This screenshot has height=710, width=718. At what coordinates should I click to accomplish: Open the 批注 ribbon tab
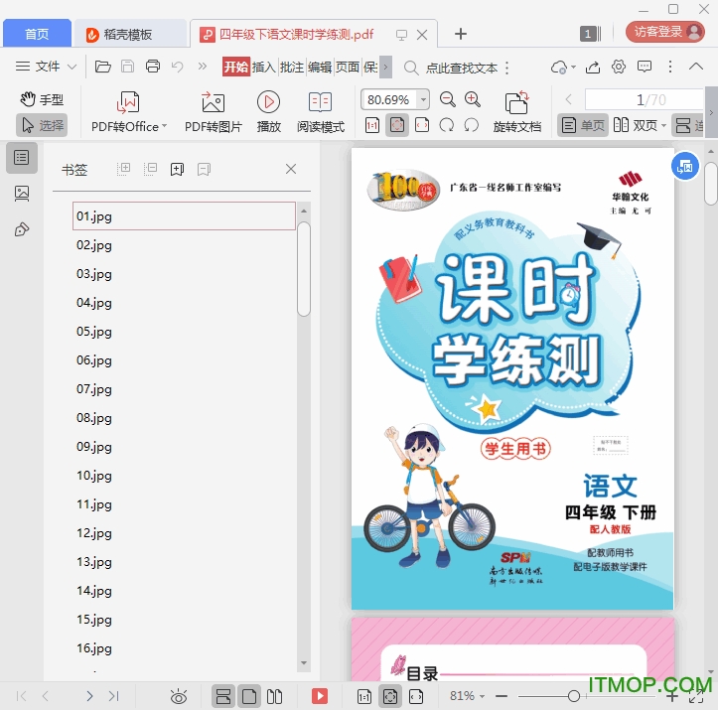(x=292, y=68)
